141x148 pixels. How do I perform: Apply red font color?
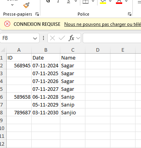tap(119, 2)
